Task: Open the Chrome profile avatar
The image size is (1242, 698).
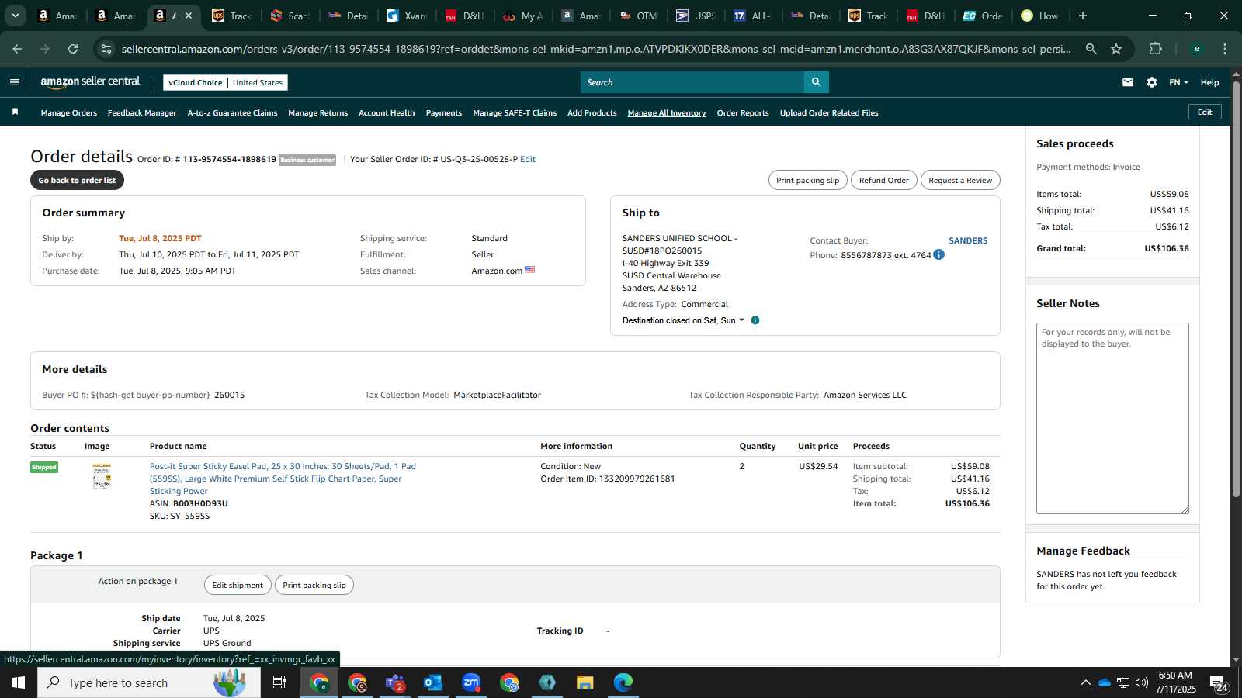Action: click(1197, 49)
